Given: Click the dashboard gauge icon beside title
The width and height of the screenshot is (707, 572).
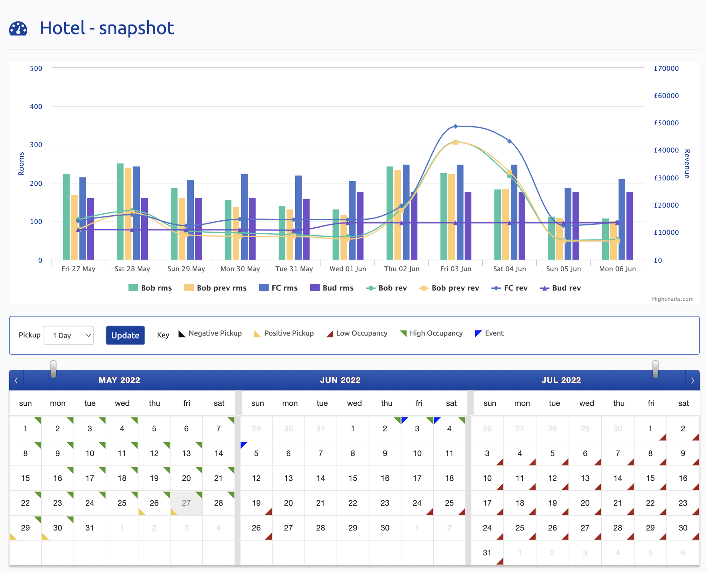Looking at the screenshot, I should coord(18,29).
